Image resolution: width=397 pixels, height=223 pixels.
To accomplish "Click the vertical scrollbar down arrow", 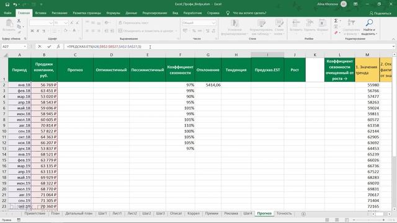I will (x=395, y=209).
